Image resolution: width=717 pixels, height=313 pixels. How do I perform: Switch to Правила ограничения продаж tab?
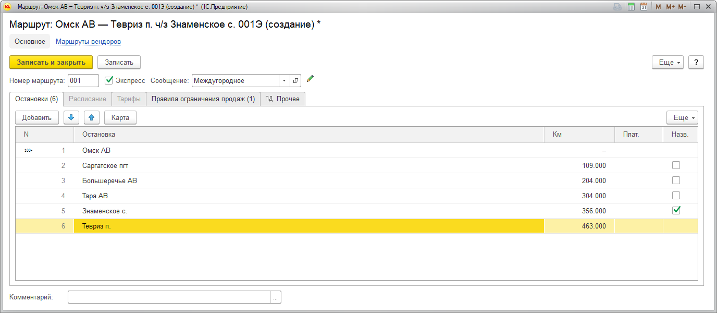click(203, 99)
